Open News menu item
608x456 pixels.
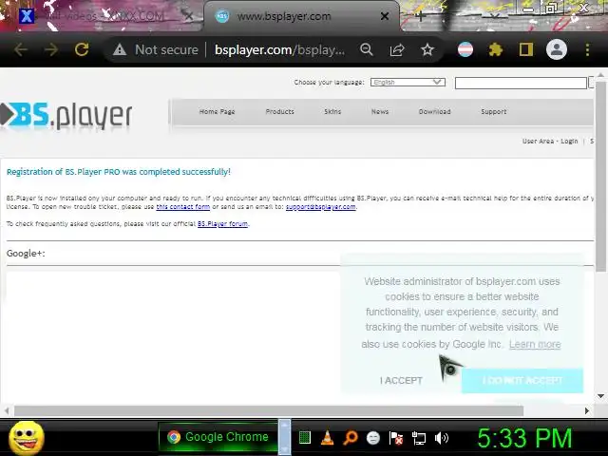380,112
